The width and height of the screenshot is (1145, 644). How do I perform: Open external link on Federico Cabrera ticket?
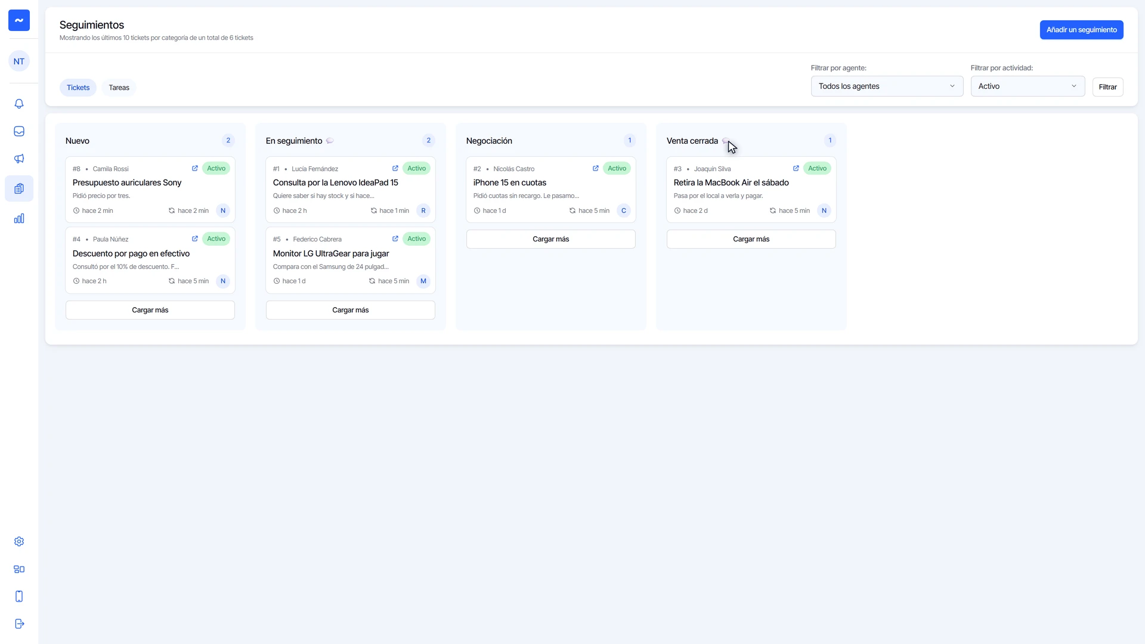395,239
